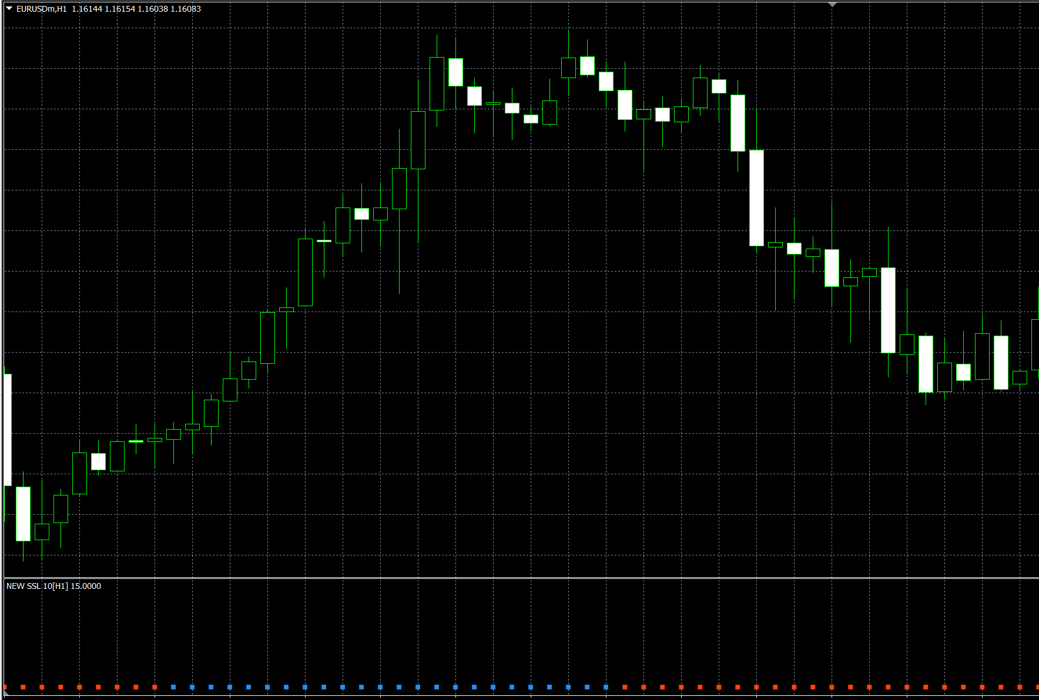
Task: Click the EURUSDm,H1 symbol label
Action: click(x=41, y=9)
